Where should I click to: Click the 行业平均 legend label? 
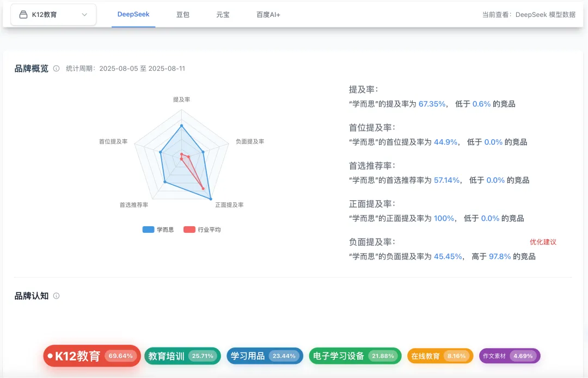click(209, 230)
